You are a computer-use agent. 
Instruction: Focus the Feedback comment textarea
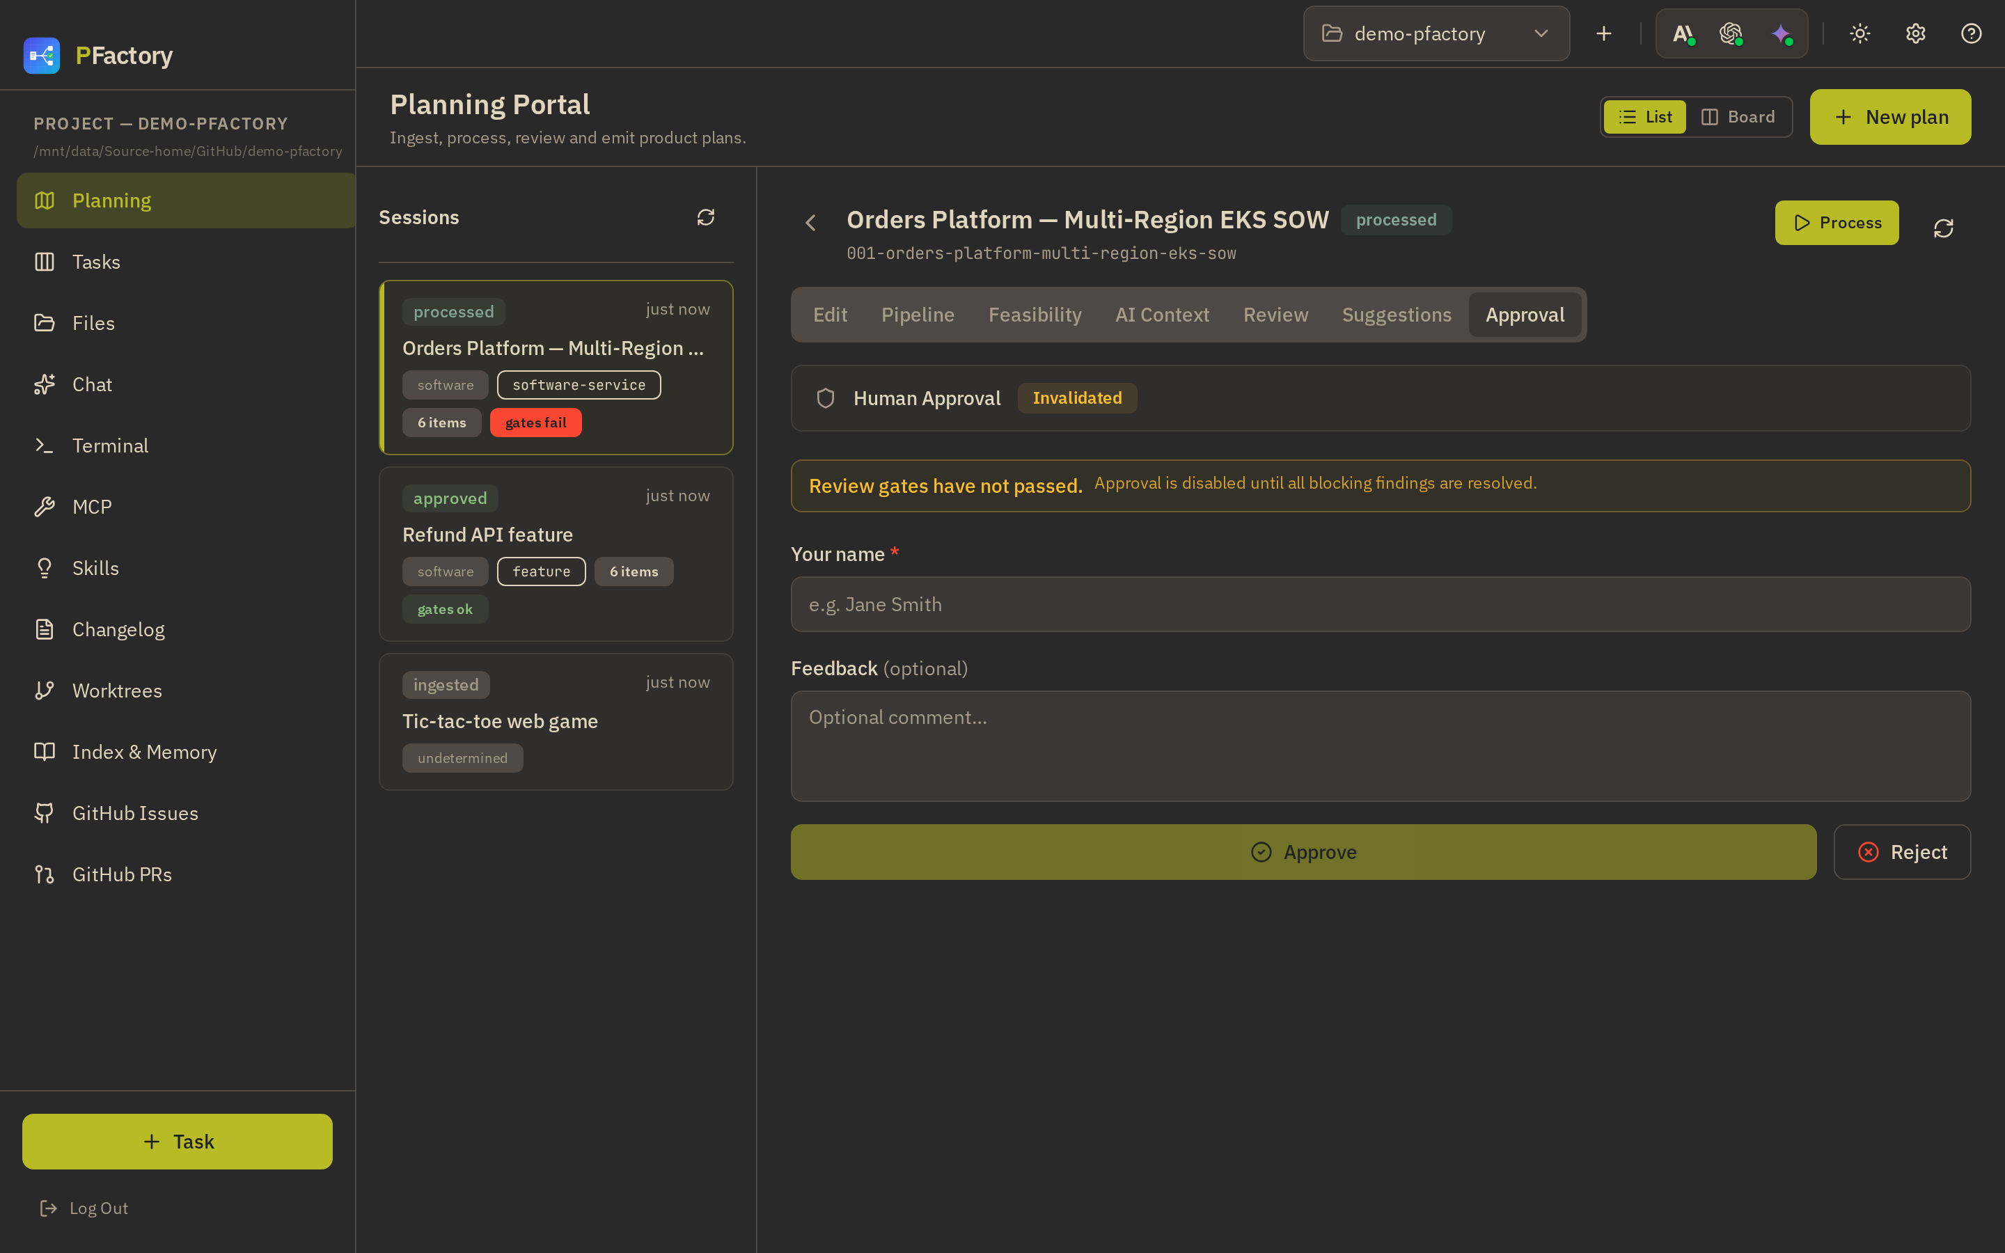coord(1381,746)
